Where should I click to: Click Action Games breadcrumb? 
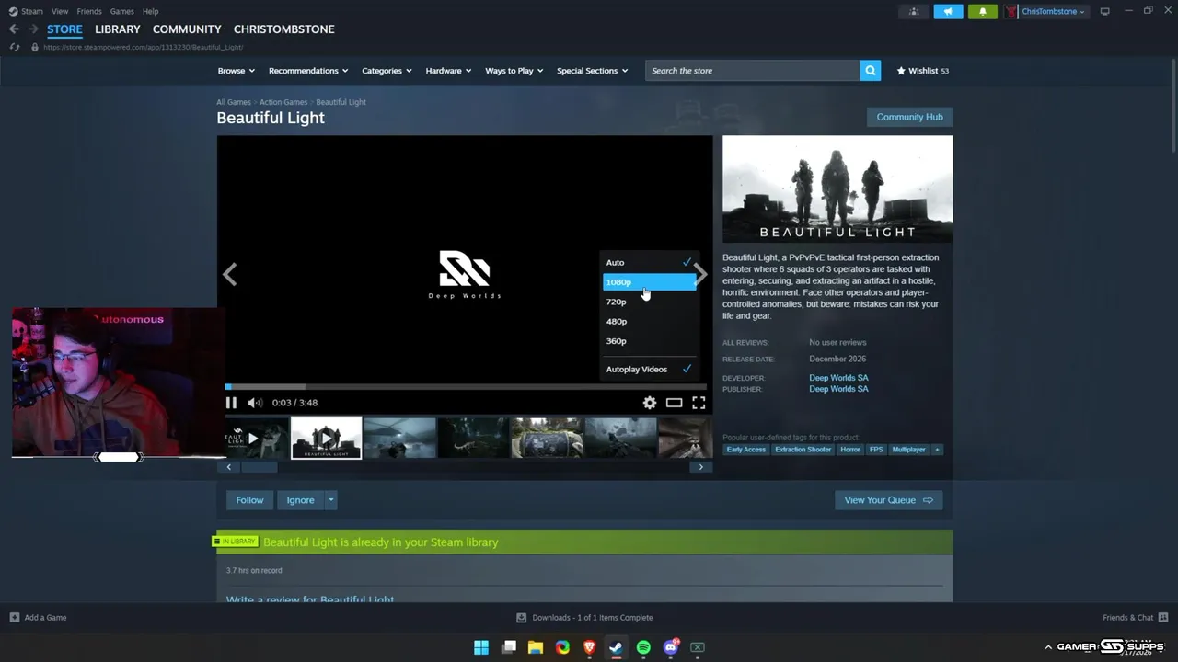pos(283,102)
